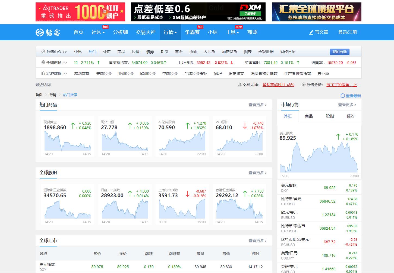The height and width of the screenshot is (273, 394).
Task: Expand the 工具 dropdown menu
Action: click(x=232, y=32)
